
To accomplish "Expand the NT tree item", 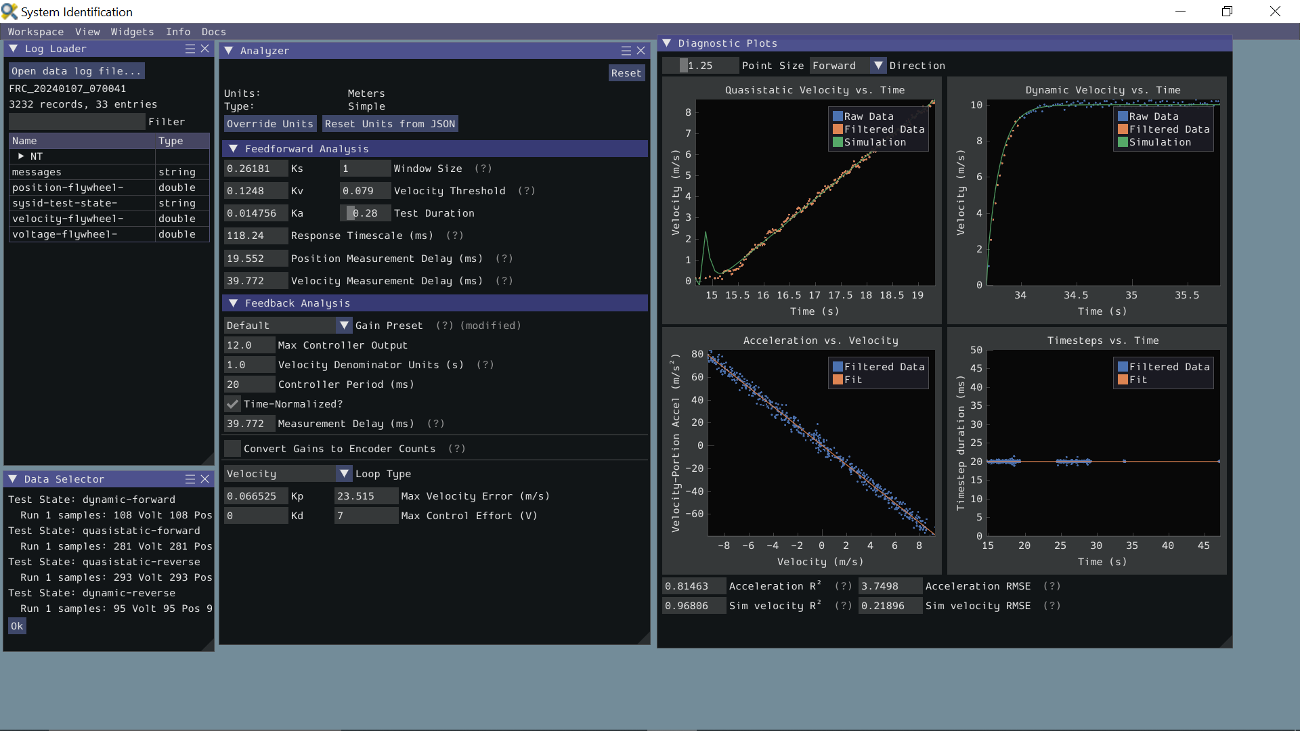I will point(21,156).
